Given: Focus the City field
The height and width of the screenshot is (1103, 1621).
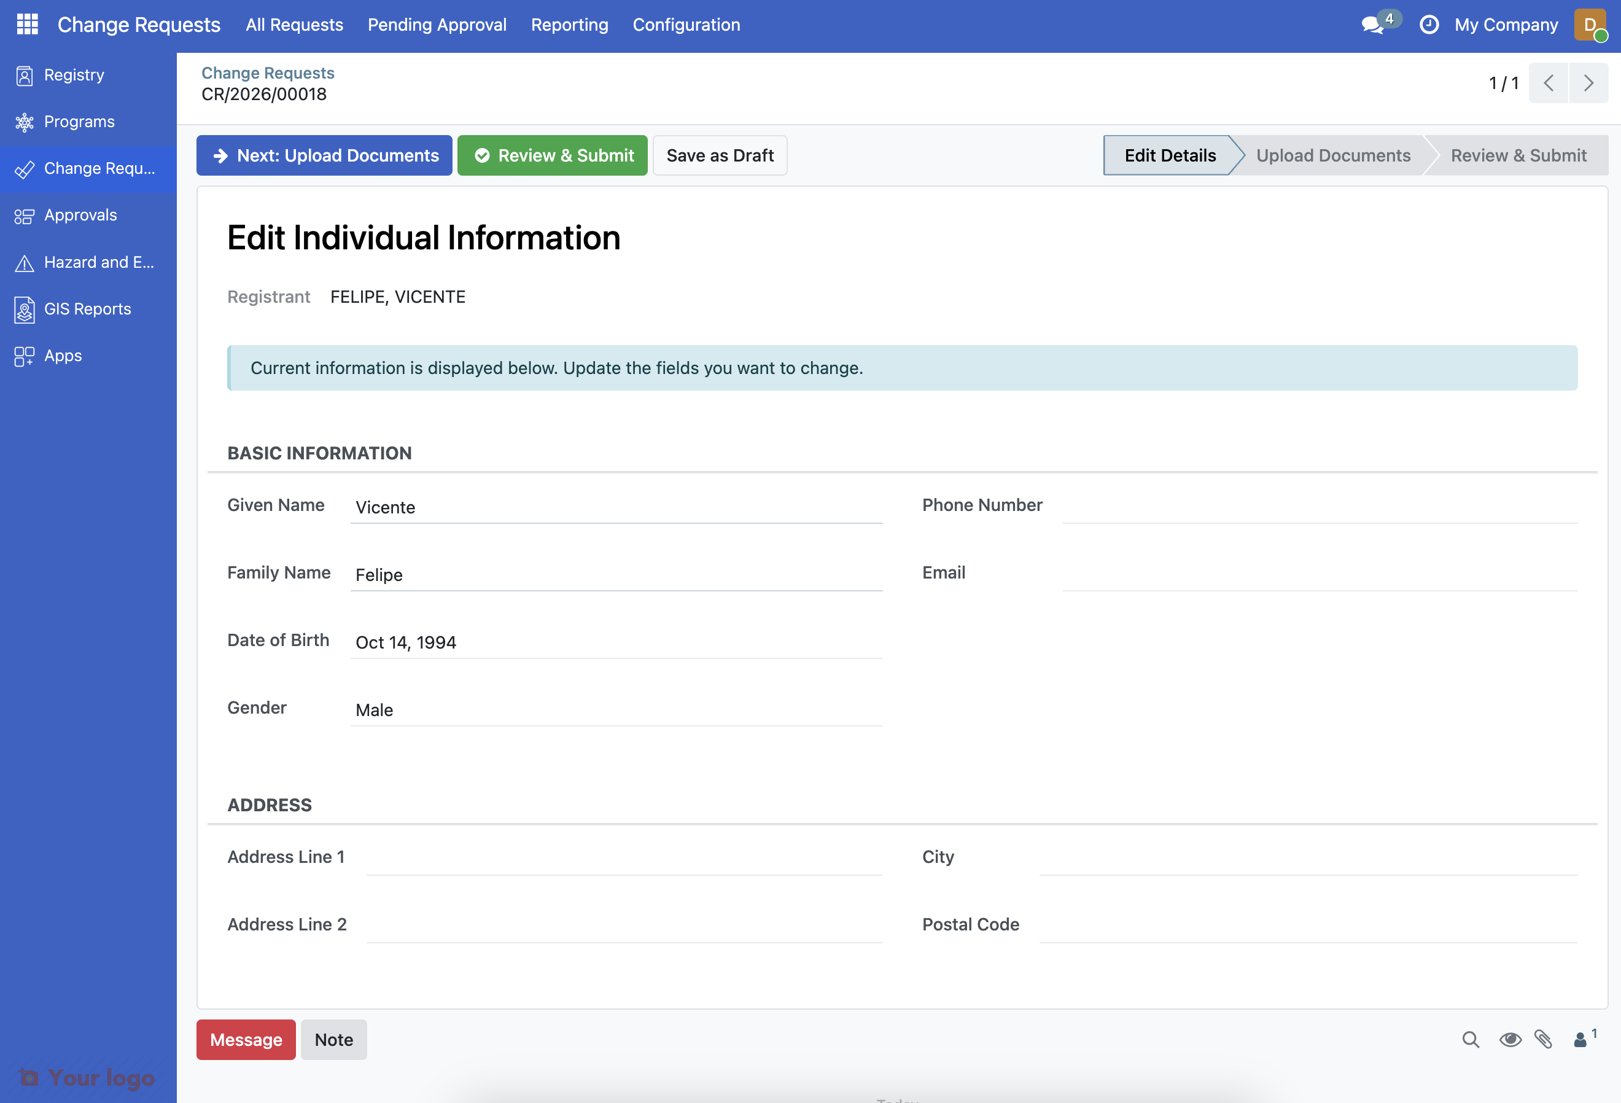Looking at the screenshot, I should click(1308, 859).
